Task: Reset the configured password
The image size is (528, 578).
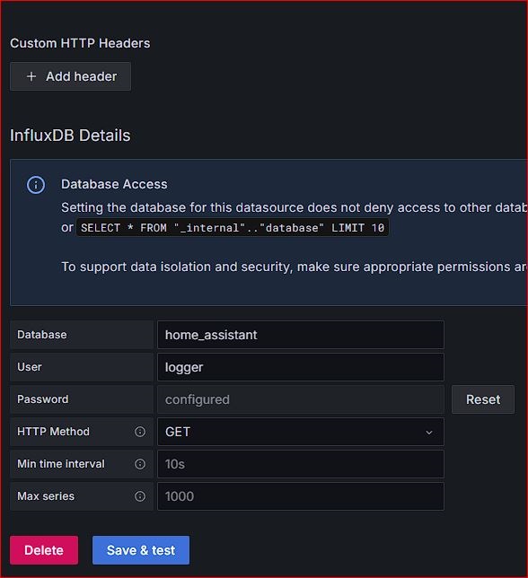Action: [483, 399]
